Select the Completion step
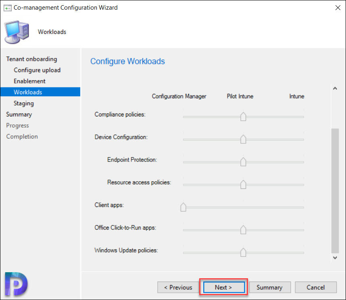346x300 pixels. [22, 137]
